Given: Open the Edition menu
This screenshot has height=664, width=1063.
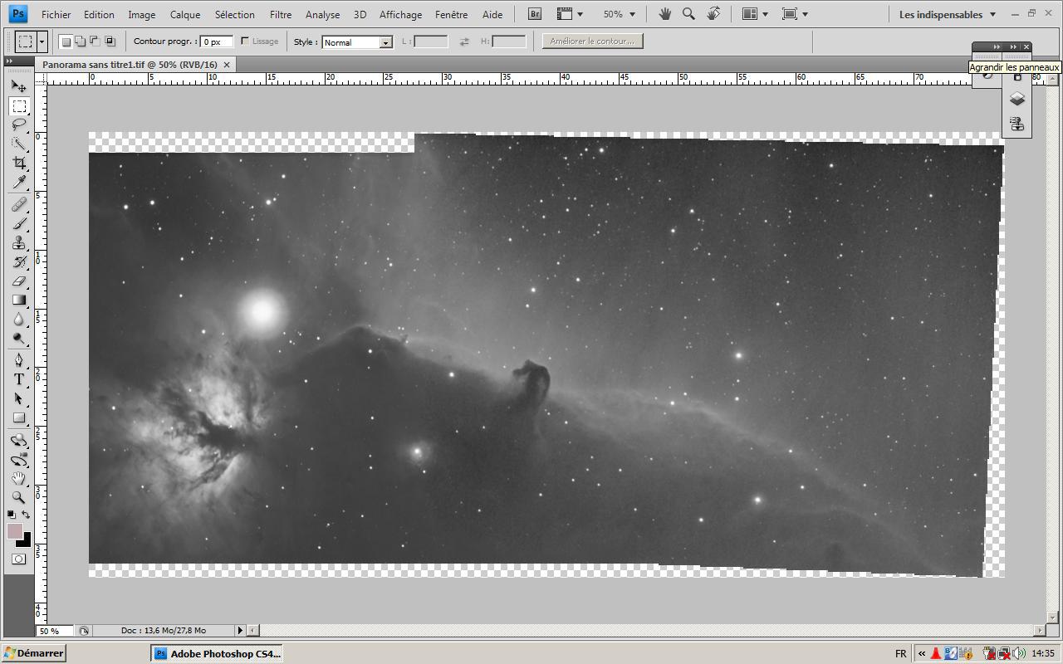Looking at the screenshot, I should (99, 14).
